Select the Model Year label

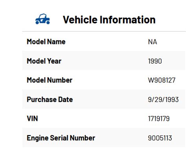coord(44,61)
